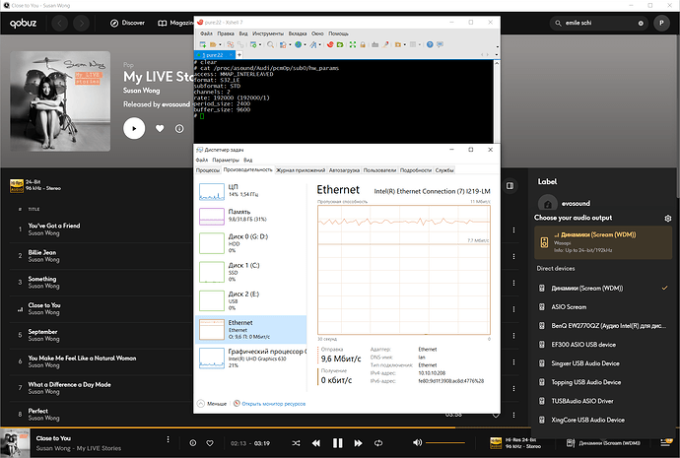Switch to Службы tab in Task Manager
Image resolution: width=680 pixels, height=458 pixels.
coord(444,170)
